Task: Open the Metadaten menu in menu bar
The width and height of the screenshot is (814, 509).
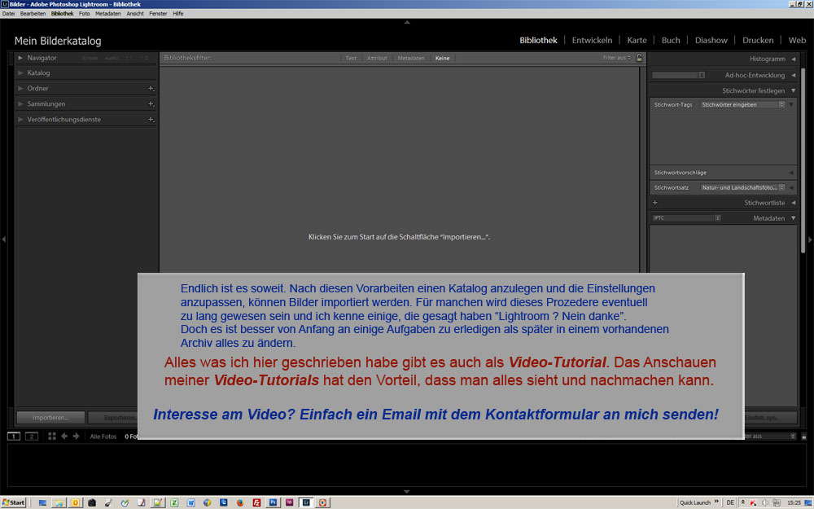Action: point(108,14)
